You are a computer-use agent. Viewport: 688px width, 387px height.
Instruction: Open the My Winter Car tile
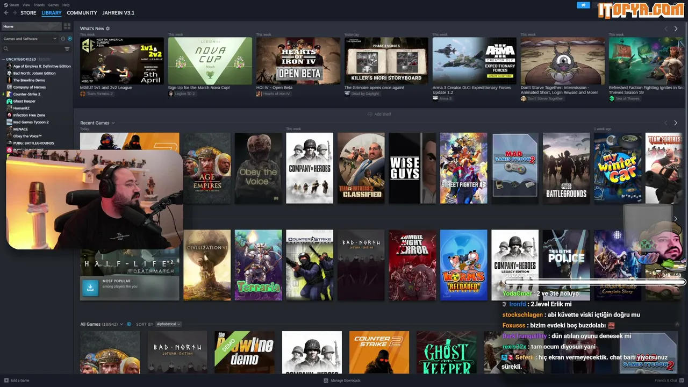(618, 168)
